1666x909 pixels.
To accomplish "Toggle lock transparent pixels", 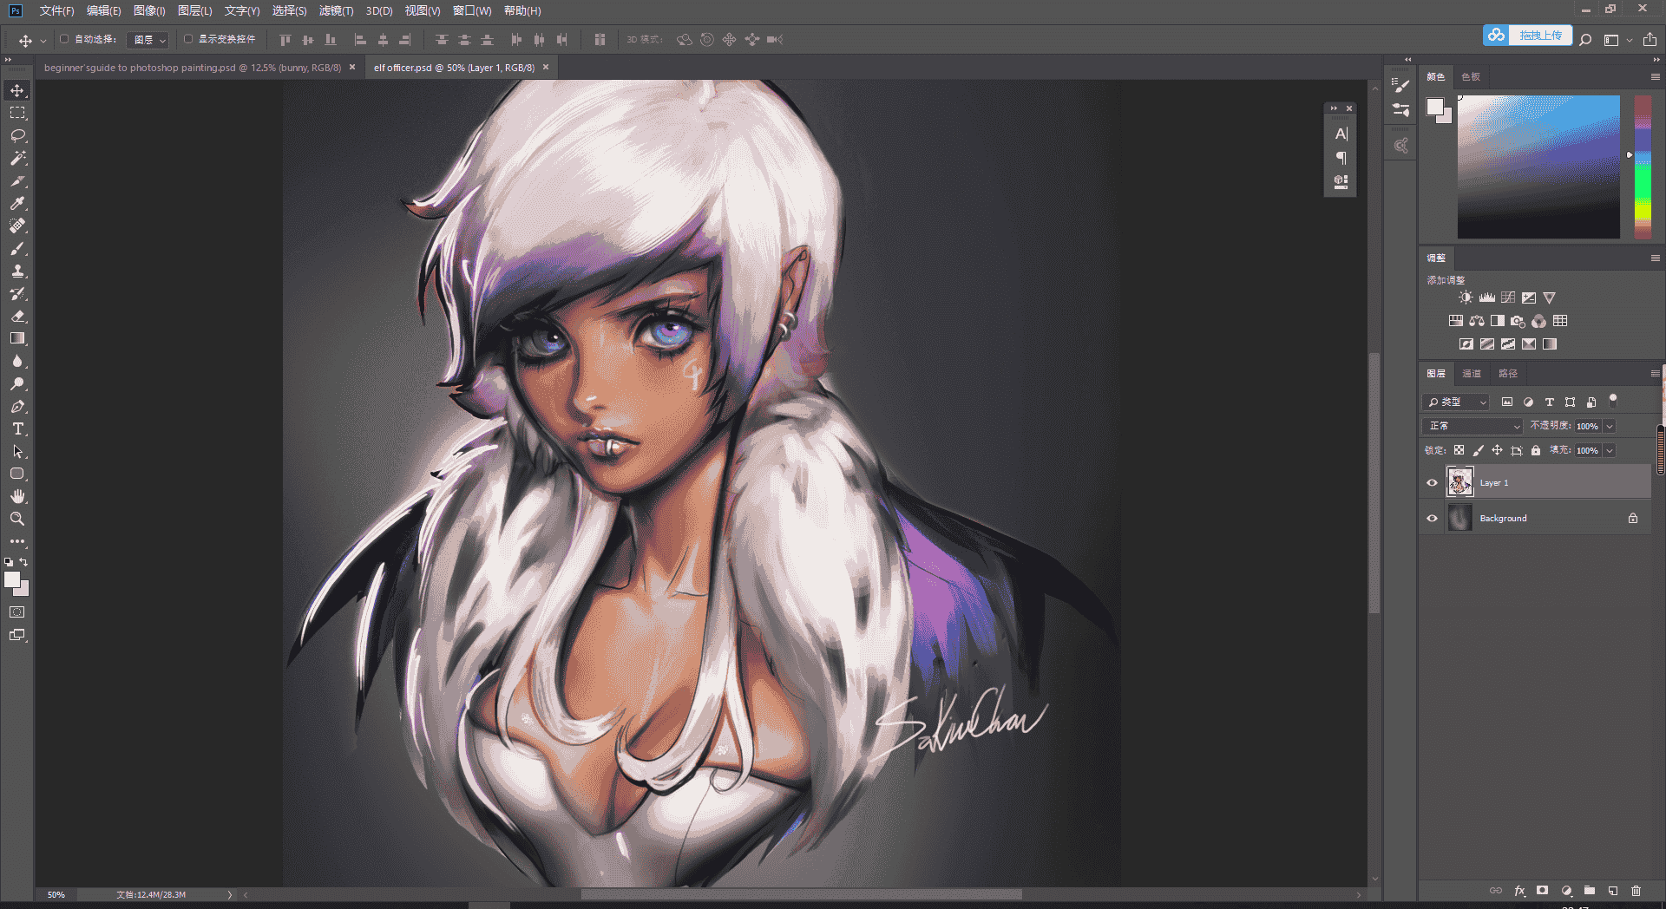I will point(1459,450).
